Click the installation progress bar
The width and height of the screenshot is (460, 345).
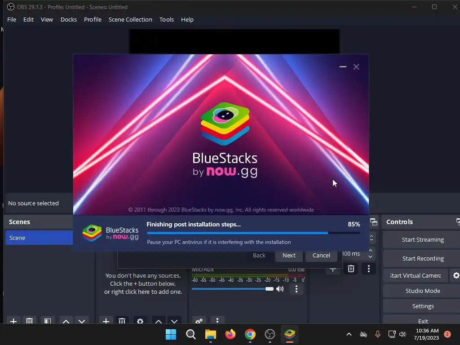tap(253, 233)
